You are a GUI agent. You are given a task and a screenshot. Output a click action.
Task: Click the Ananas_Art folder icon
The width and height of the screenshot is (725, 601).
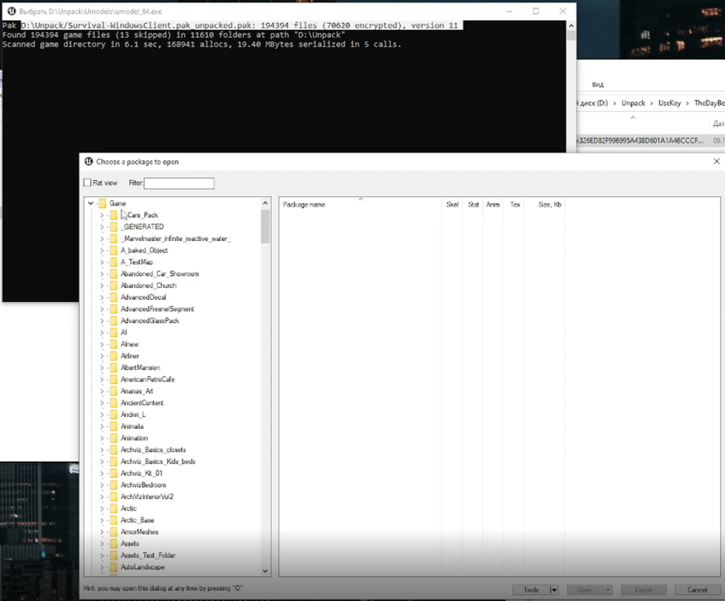point(113,391)
